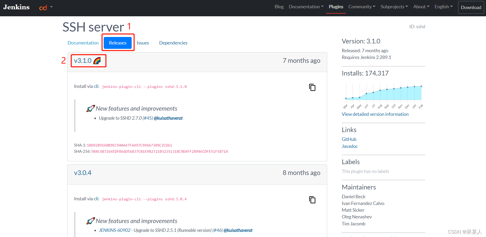The width and height of the screenshot is (486, 237).
Task: Open pull request #45 link
Action: [148, 118]
